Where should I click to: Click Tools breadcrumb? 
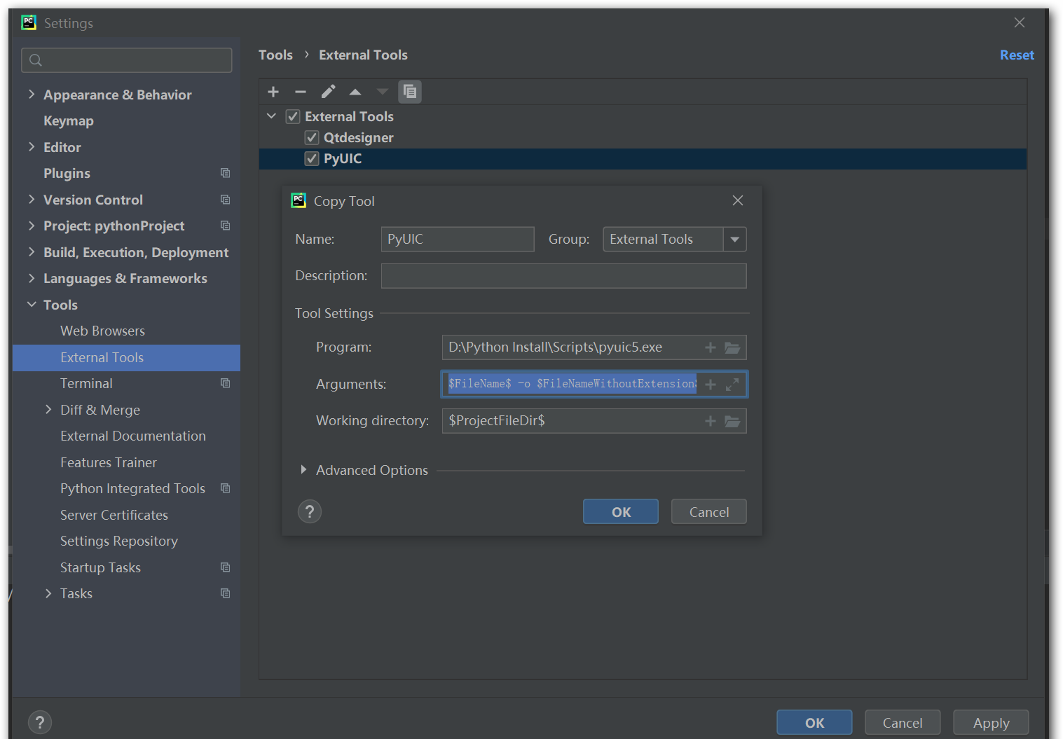[x=275, y=55]
